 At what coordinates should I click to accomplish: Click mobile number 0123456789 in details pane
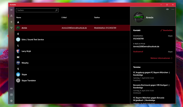[x=138, y=39]
